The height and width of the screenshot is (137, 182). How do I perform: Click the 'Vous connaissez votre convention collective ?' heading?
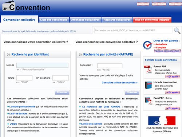click(x=36, y=42)
